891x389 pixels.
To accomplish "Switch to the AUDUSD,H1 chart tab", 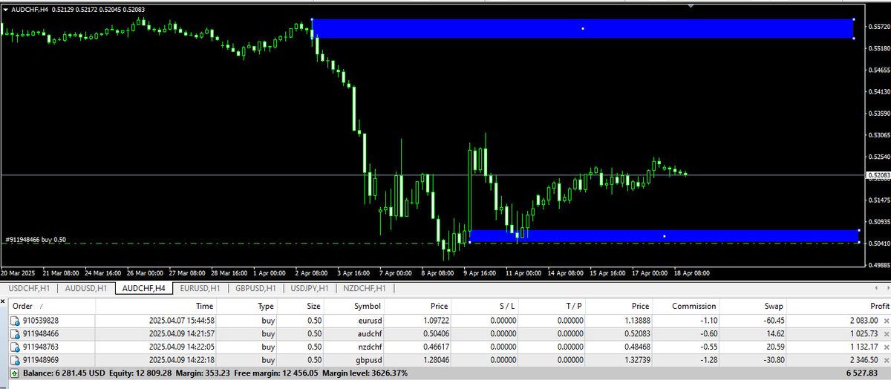I will coord(86,288).
